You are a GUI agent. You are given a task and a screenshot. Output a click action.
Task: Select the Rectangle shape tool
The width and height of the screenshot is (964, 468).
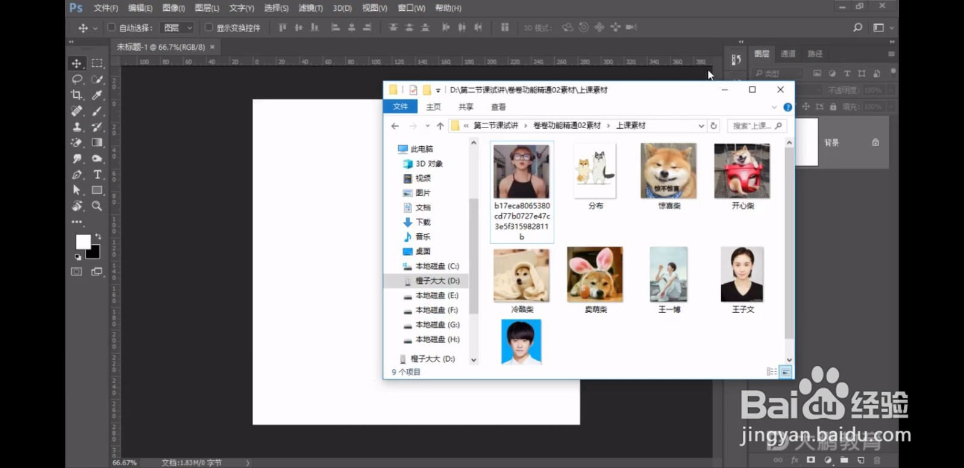97,190
